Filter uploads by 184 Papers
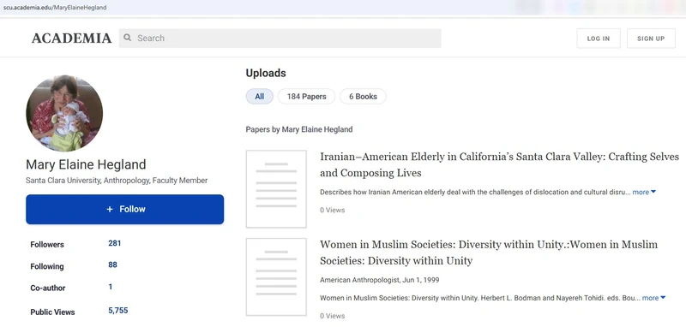This screenshot has width=686, height=327. point(306,97)
